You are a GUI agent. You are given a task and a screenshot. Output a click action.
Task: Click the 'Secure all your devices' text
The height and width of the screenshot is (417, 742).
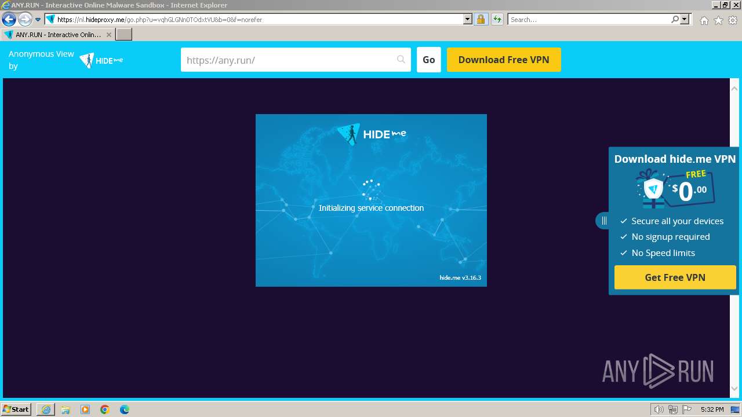click(x=678, y=221)
